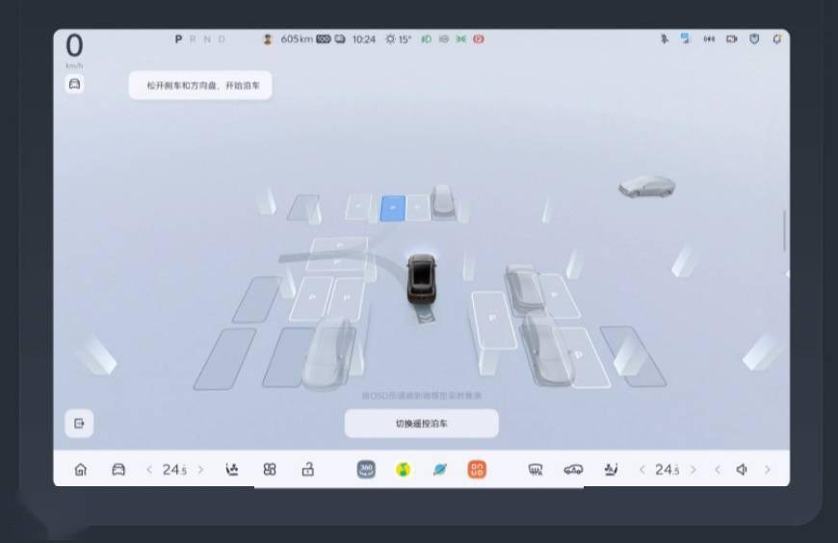Screen dimensions: 838x543
Task: Tap the green low beam headlight indicator
Action: click(x=426, y=39)
